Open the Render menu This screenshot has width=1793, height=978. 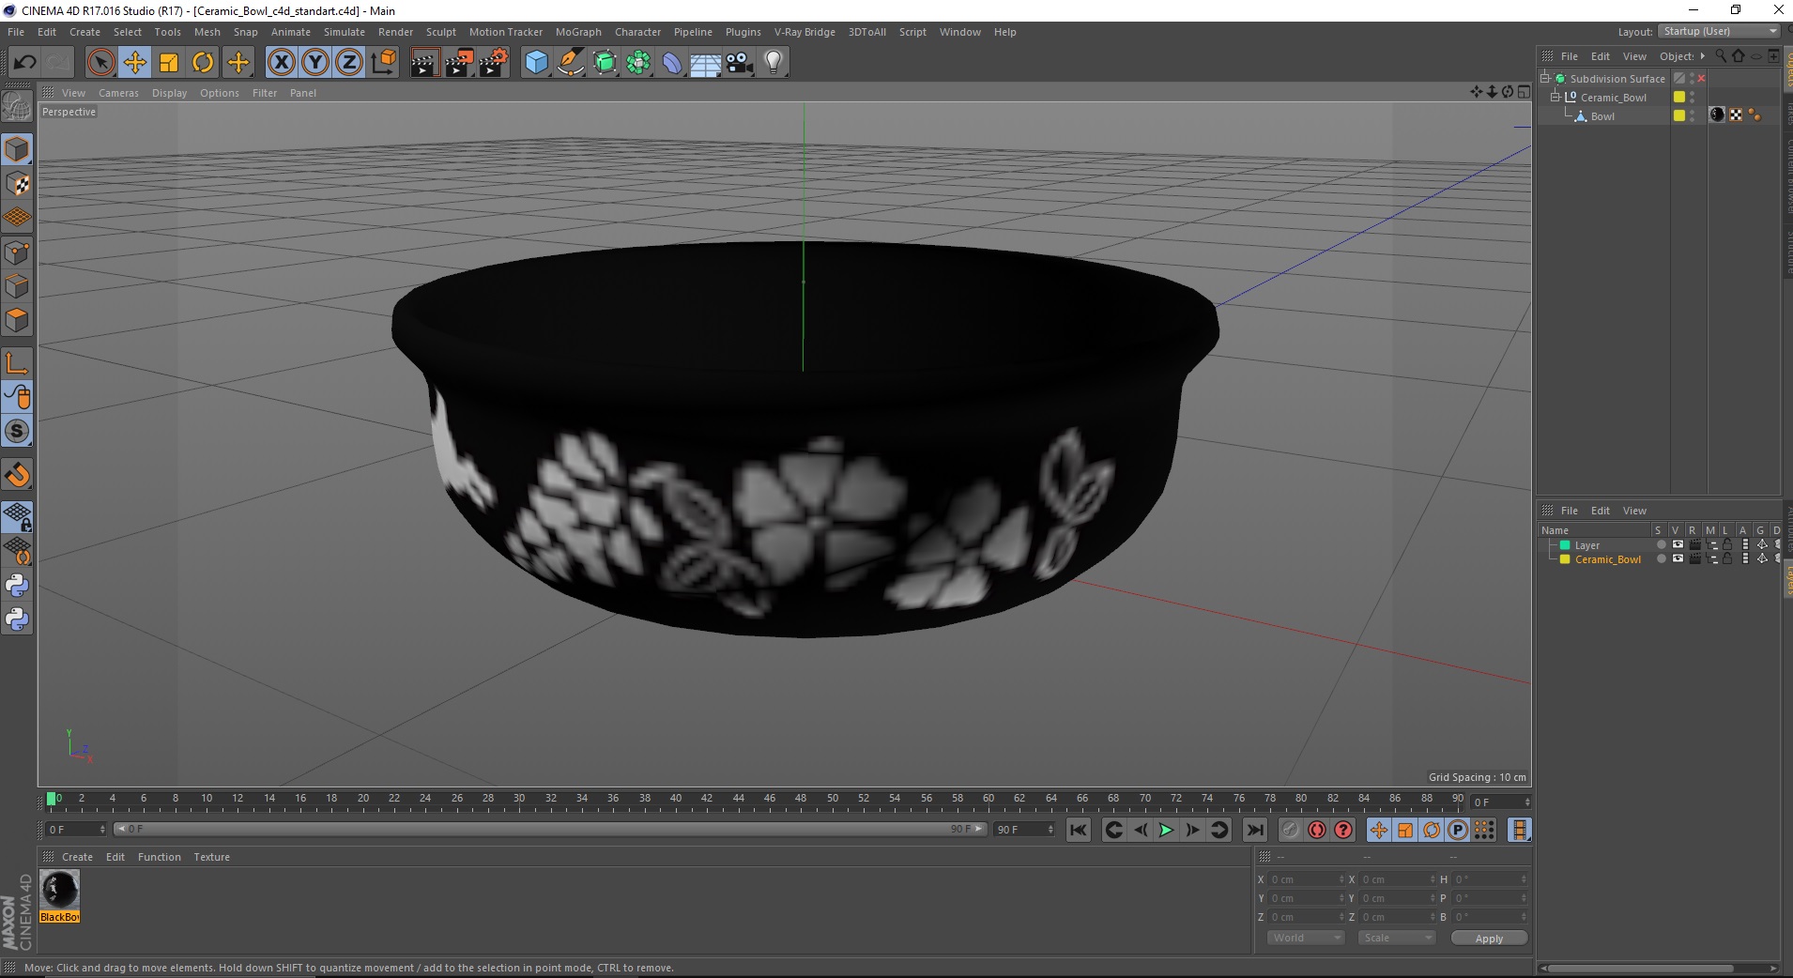pos(395,32)
